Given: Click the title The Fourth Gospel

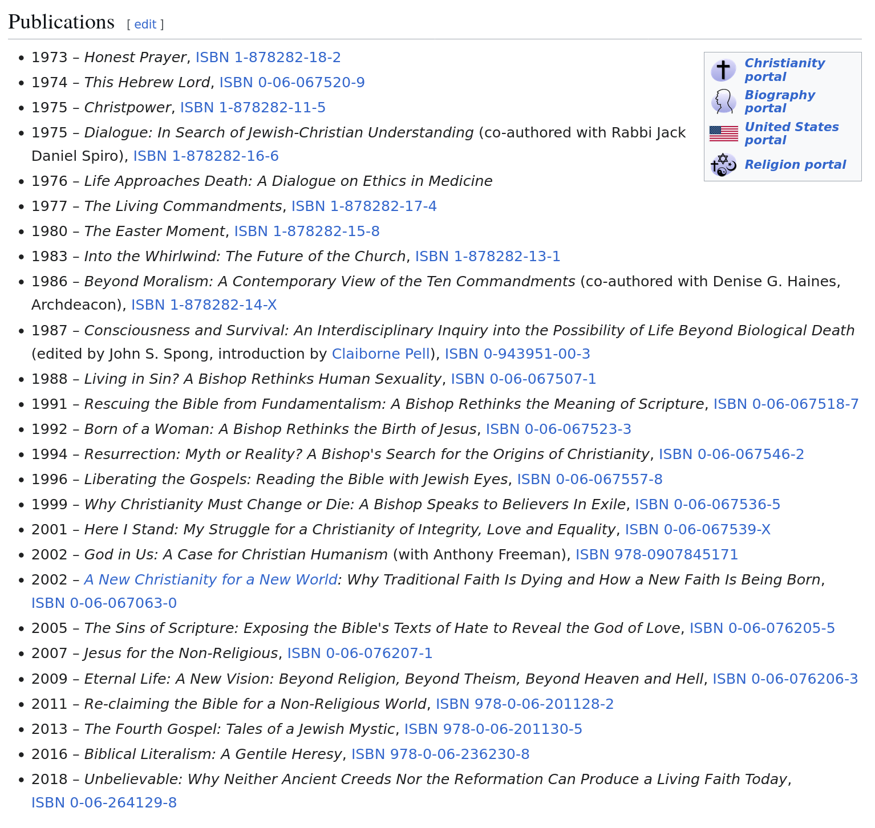Looking at the screenshot, I should [240, 729].
